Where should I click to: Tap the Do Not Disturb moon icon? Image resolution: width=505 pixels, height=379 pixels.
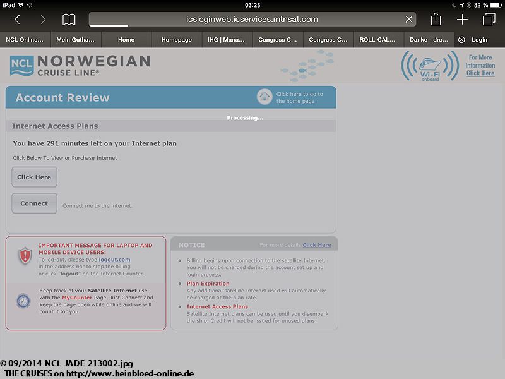454,5
